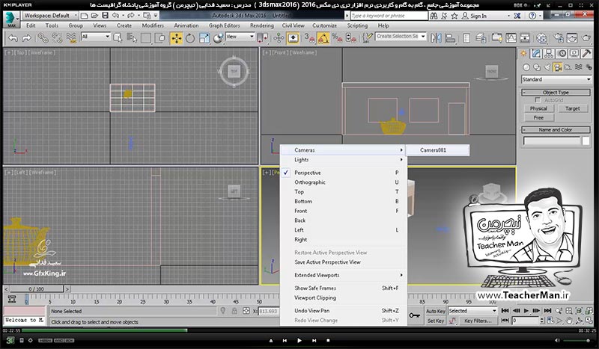Open the Workspace: Default dropdown
599x349 pixels.
[x=50, y=16]
